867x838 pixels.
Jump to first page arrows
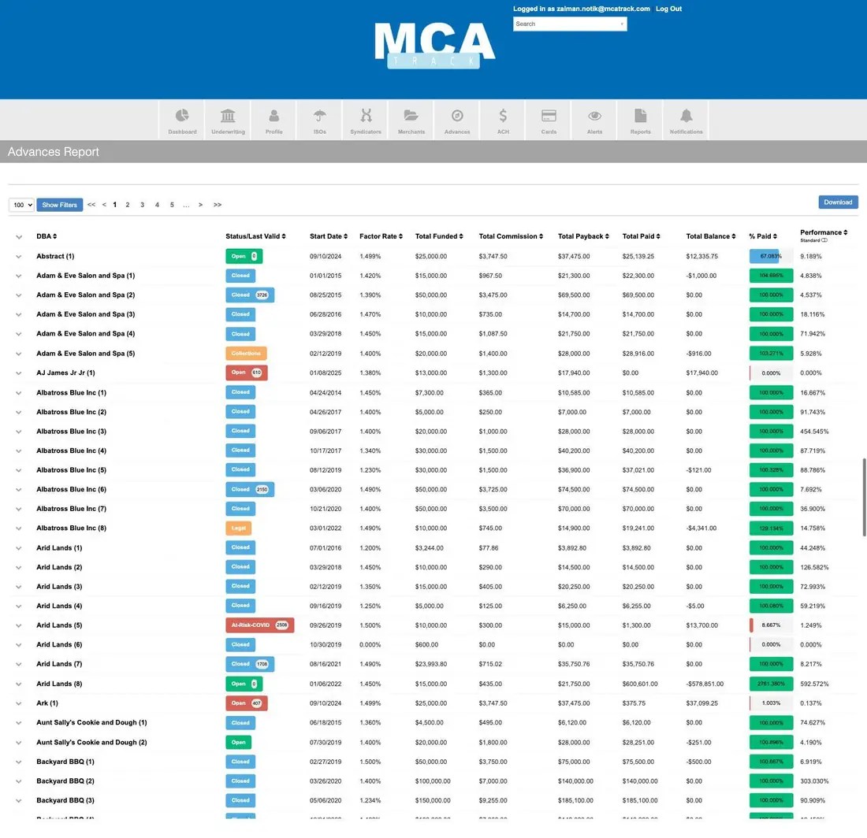click(x=91, y=205)
